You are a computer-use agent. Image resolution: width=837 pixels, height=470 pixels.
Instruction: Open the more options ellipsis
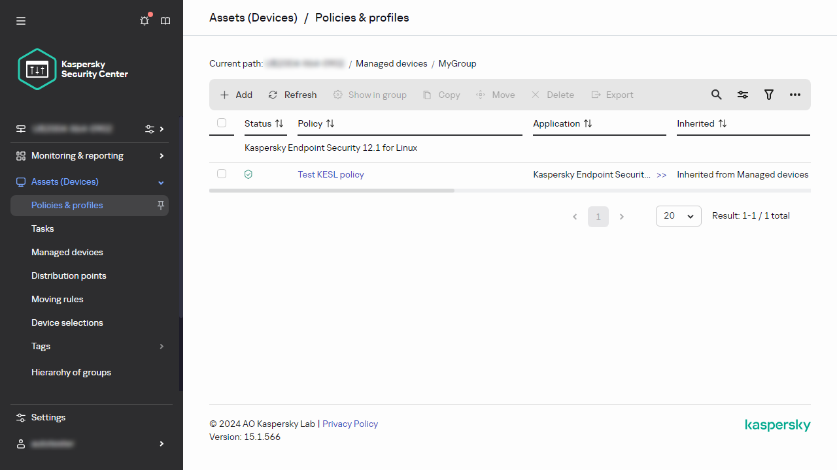[x=795, y=95]
